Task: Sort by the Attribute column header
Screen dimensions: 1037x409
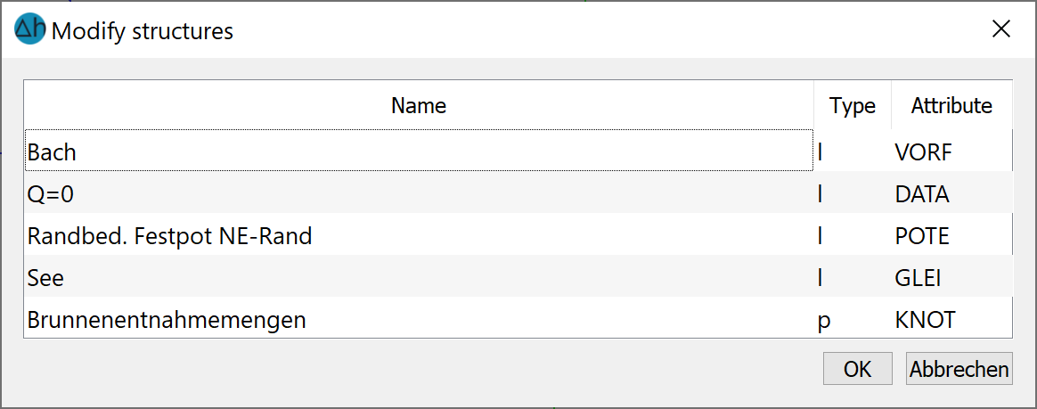Action: (x=951, y=105)
